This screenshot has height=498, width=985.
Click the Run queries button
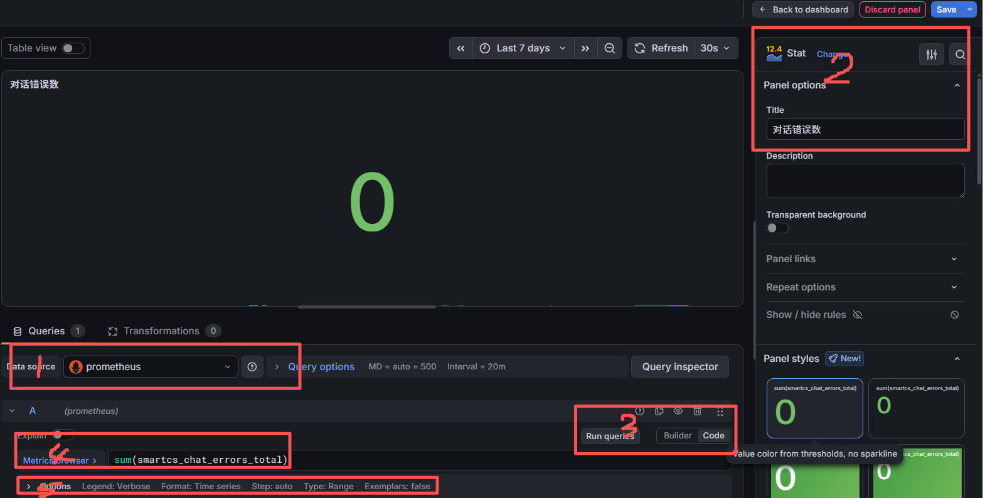coord(610,436)
